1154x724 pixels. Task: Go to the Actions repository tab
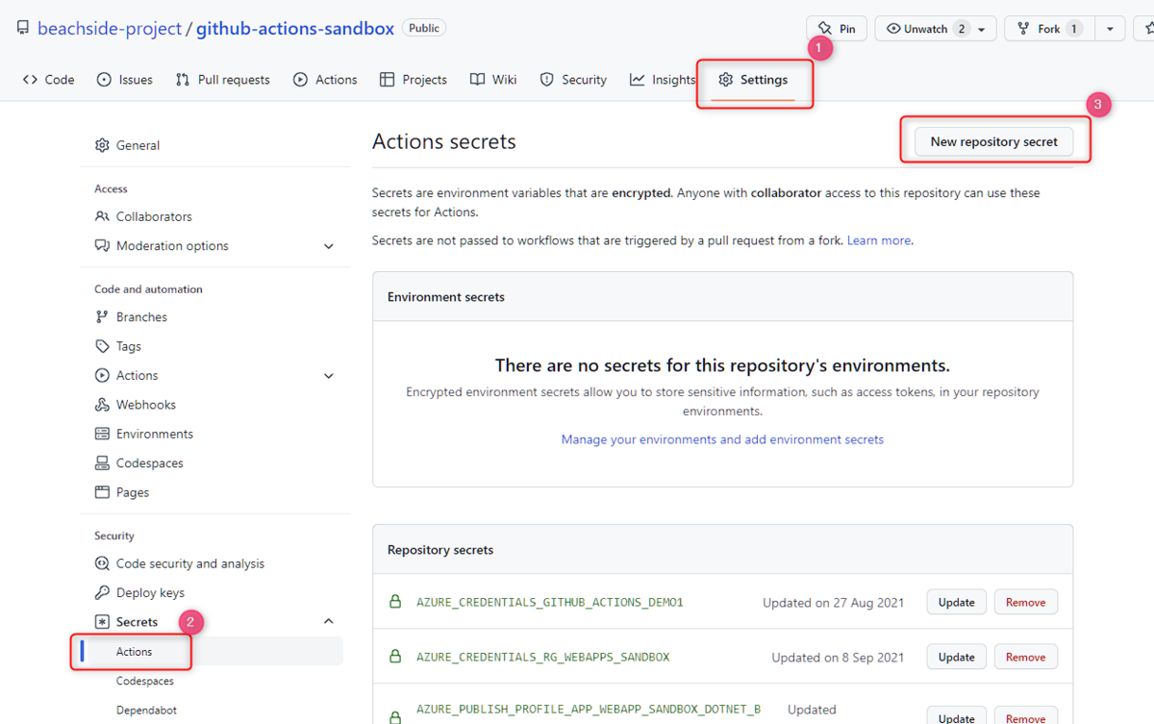[x=325, y=80]
